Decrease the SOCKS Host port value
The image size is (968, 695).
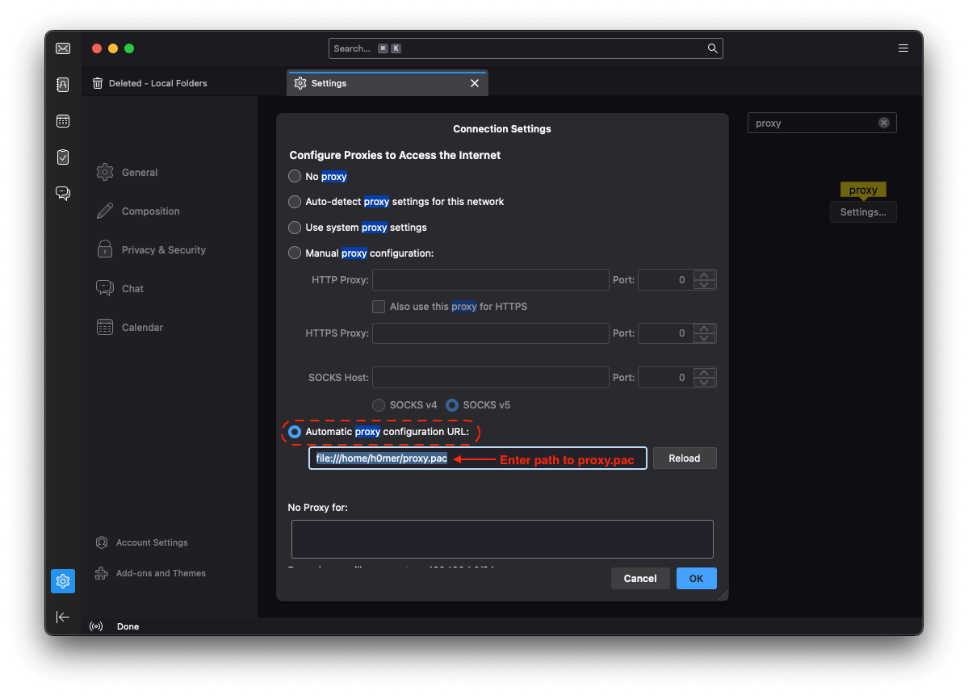[705, 383]
